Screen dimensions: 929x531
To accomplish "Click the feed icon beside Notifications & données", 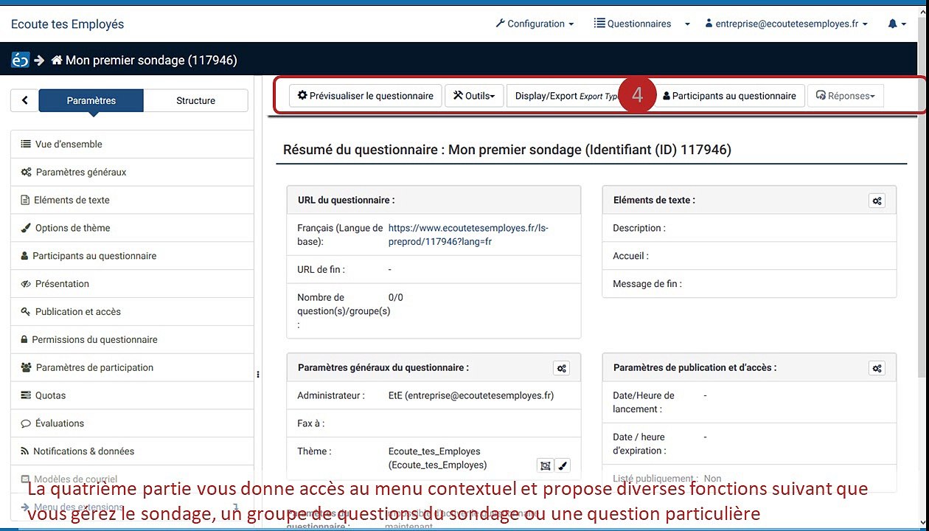I will 25,451.
